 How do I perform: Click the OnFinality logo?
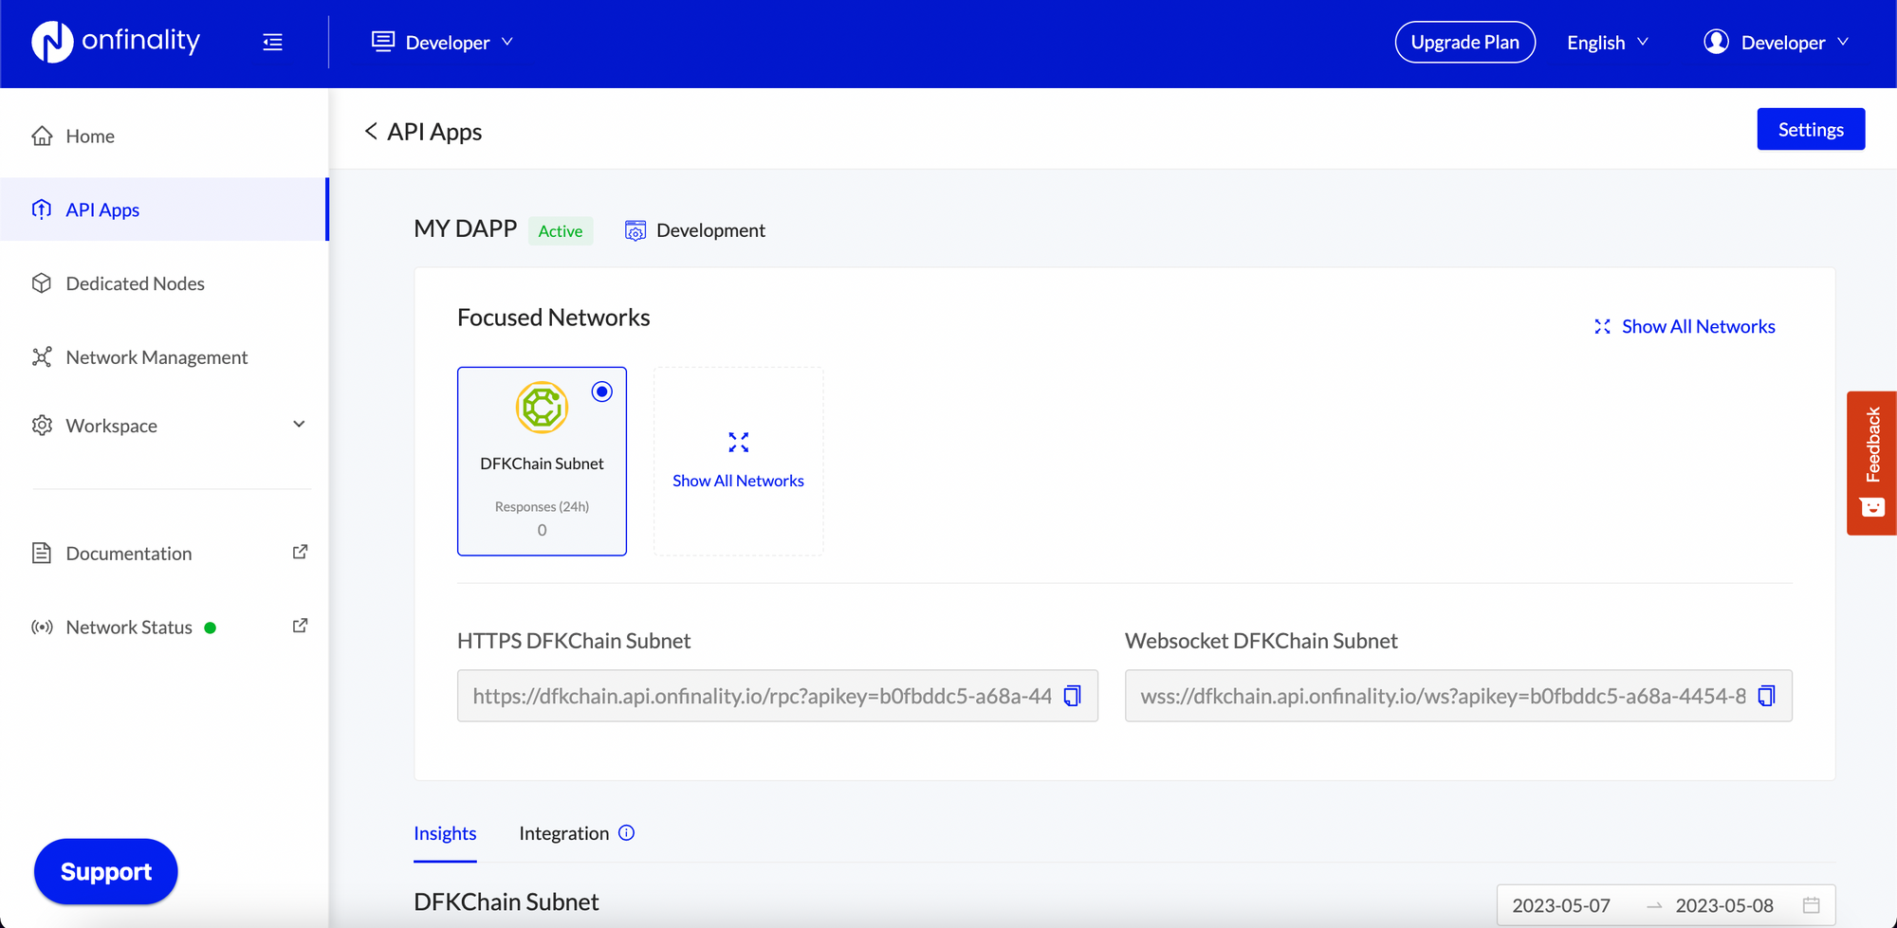coord(116,42)
